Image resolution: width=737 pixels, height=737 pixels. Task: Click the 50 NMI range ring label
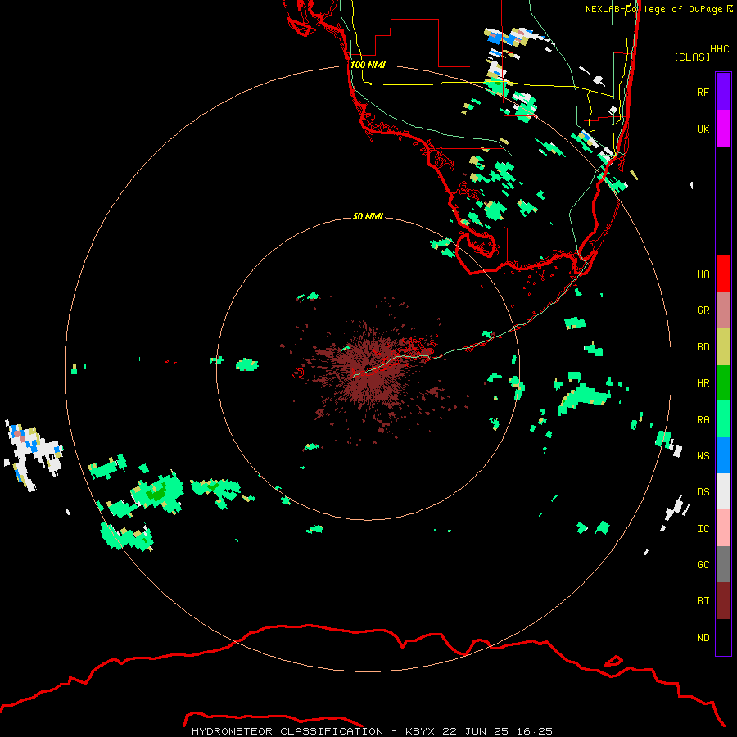tap(368, 216)
